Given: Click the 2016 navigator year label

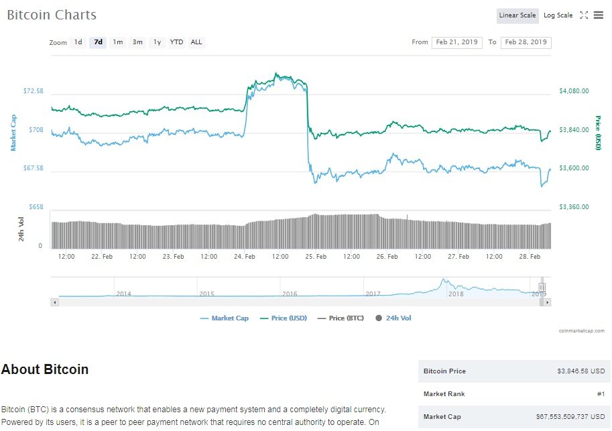Looking at the screenshot, I should coord(290,294).
